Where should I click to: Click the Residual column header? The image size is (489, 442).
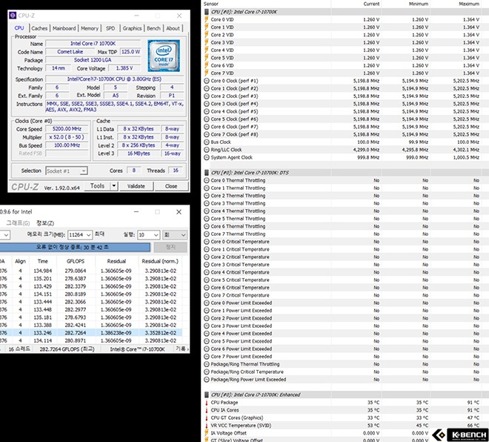[116, 261]
